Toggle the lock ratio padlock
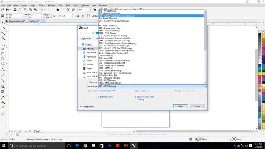Image resolution: width=265 pixels, height=149 pixels. pyautogui.click(x=54, y=16)
